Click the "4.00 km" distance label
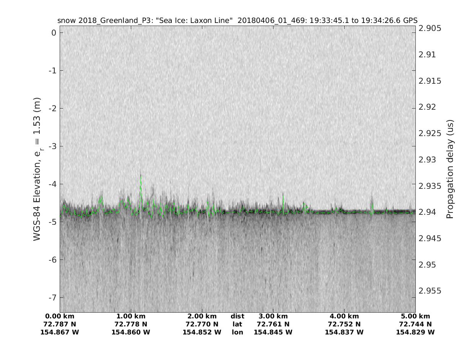 tap(344, 316)
